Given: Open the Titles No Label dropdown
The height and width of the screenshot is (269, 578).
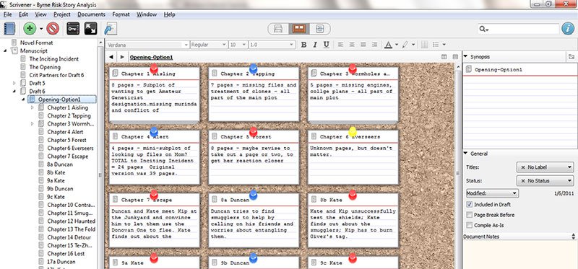Looking at the screenshot, I should coord(545,167).
